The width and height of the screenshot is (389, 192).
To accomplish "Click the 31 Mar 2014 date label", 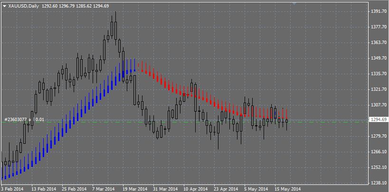I will pyautogui.click(x=165, y=189).
